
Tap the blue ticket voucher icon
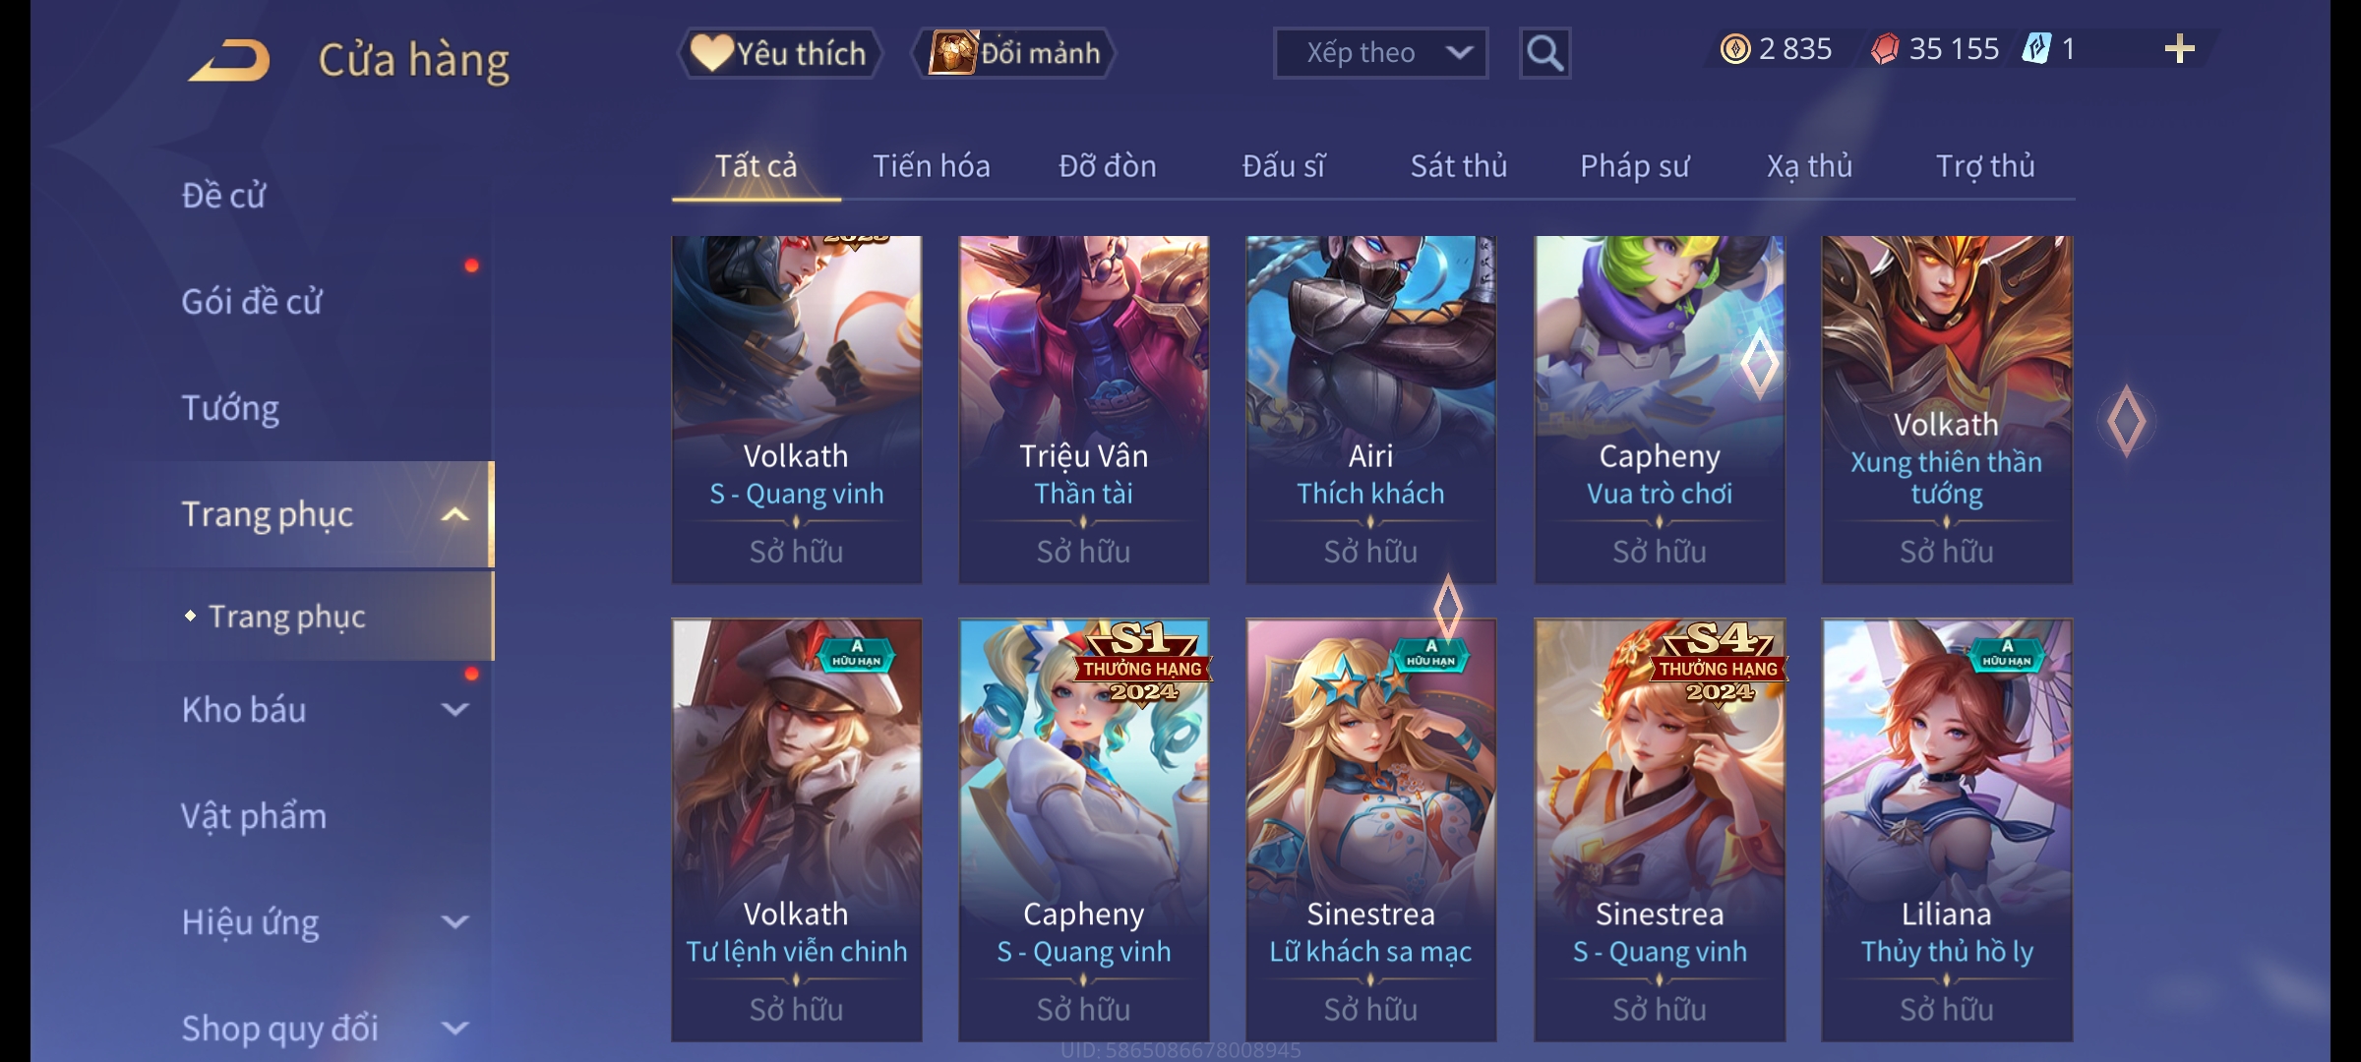2036,49
